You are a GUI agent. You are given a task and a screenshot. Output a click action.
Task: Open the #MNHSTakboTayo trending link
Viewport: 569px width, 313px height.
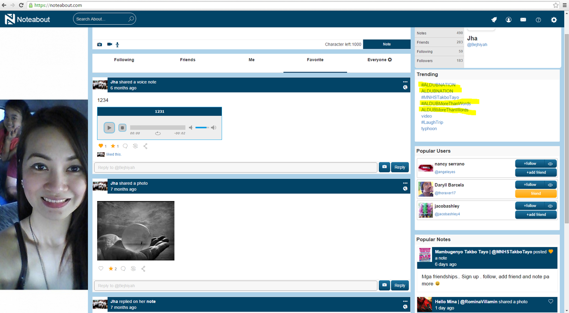pyautogui.click(x=440, y=97)
